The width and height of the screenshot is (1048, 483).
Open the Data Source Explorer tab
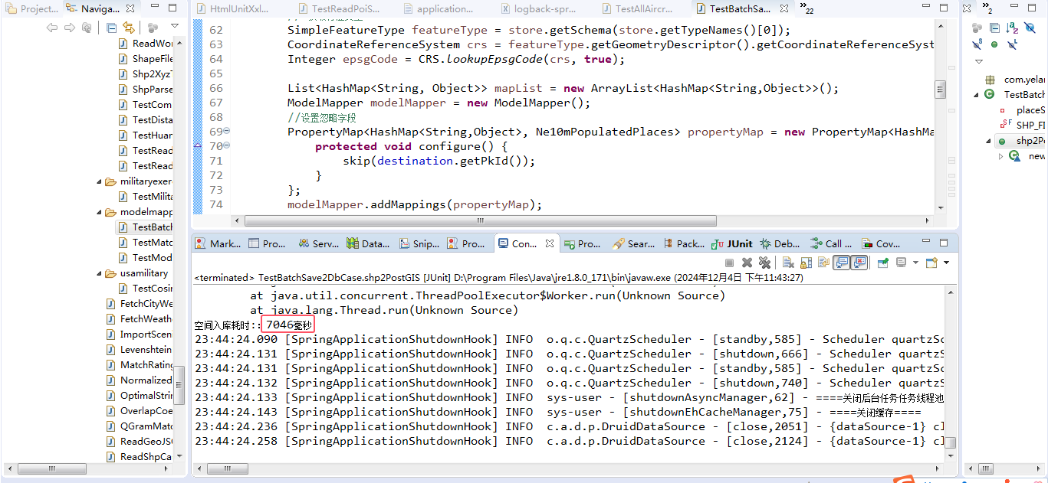pos(368,243)
